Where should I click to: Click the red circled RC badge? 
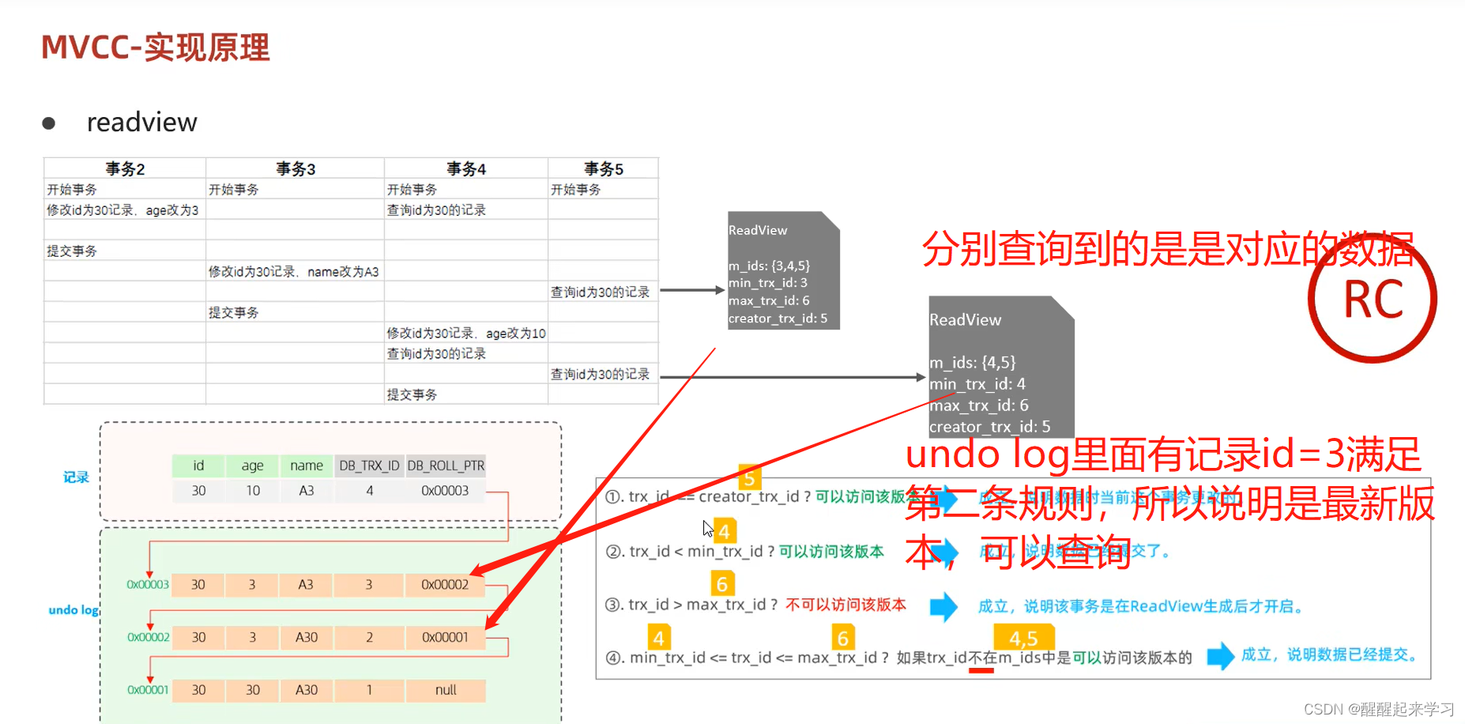tap(1373, 299)
